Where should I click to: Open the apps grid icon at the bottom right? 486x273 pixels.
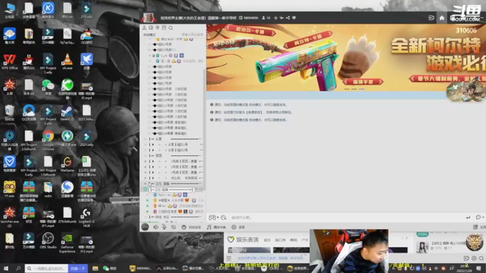click(x=475, y=227)
